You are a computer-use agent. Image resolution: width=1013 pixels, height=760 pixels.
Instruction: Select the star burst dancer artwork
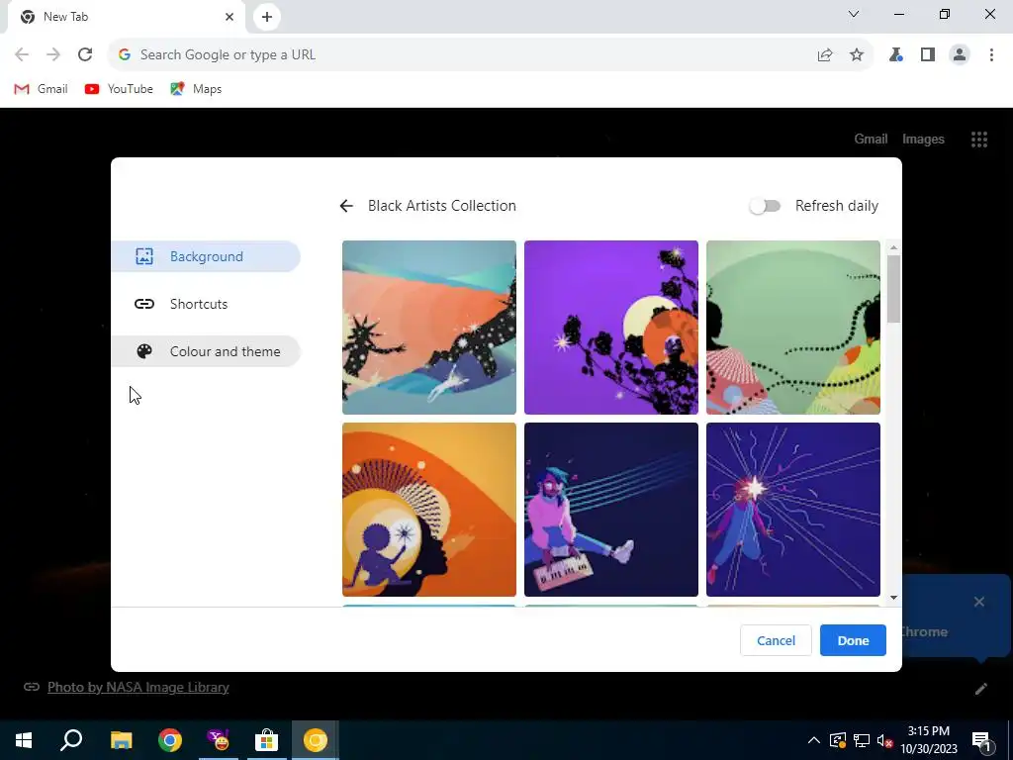[792, 510]
